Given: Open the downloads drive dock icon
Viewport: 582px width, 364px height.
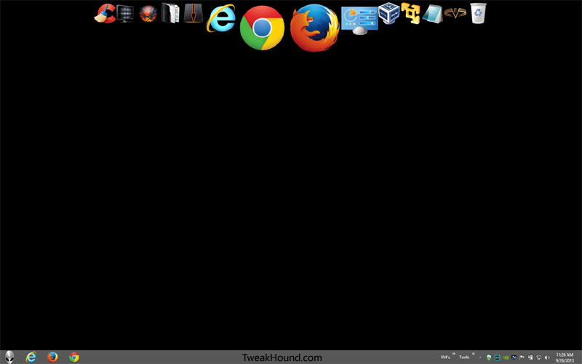Looking at the screenshot, I should pos(193,13).
